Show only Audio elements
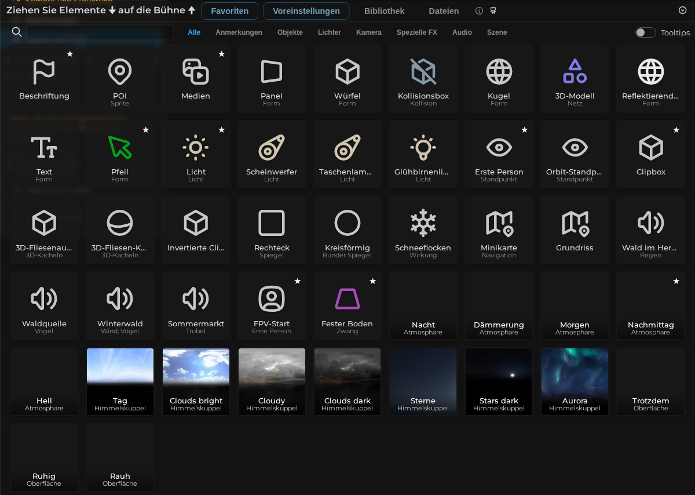The height and width of the screenshot is (495, 695). (x=462, y=32)
